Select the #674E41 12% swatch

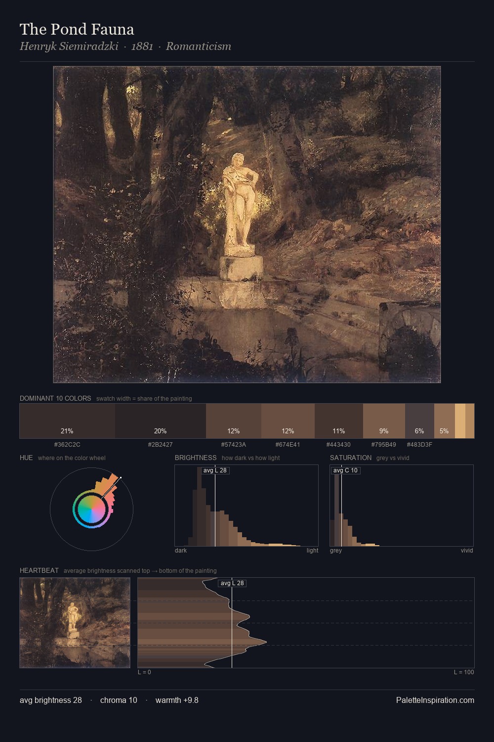click(288, 421)
